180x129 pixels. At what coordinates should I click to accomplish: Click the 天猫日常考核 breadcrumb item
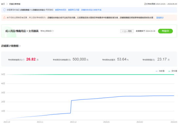coord(15,4)
